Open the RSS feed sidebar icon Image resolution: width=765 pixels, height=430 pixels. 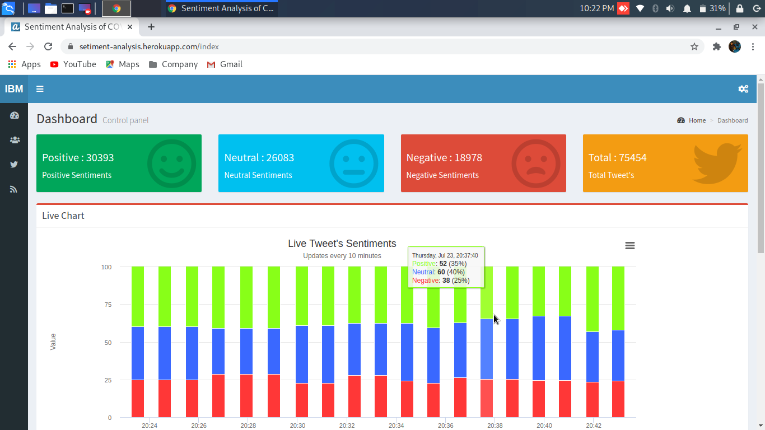13,189
